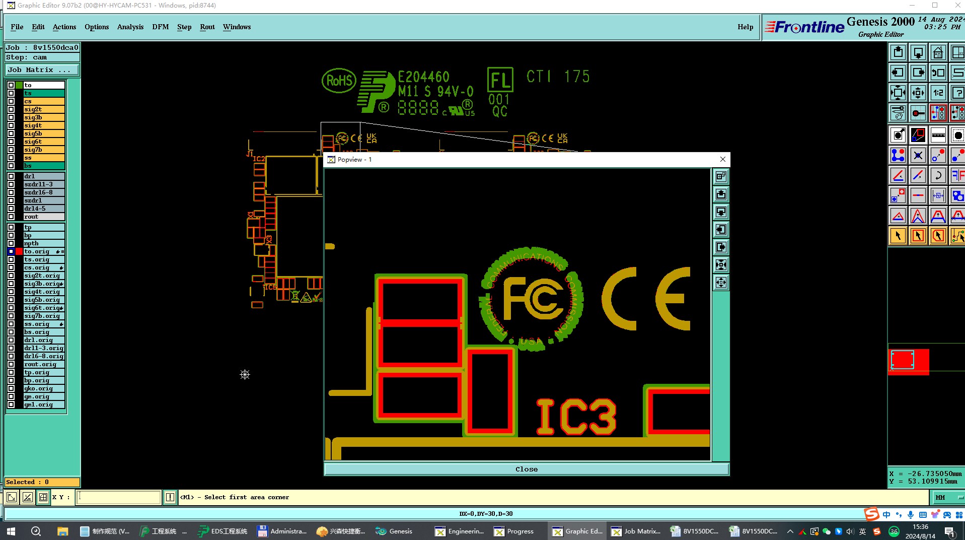Open the File menu

pyautogui.click(x=17, y=27)
